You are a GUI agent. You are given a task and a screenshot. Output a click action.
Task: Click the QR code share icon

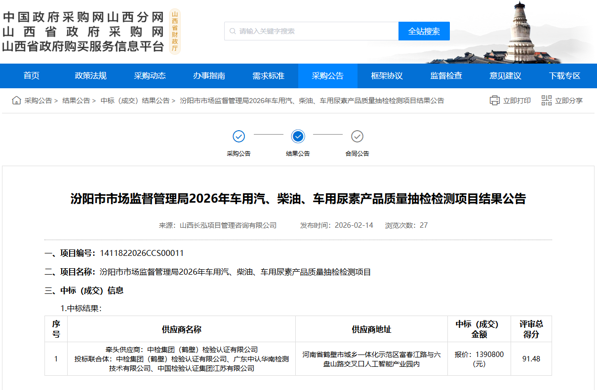(x=546, y=101)
